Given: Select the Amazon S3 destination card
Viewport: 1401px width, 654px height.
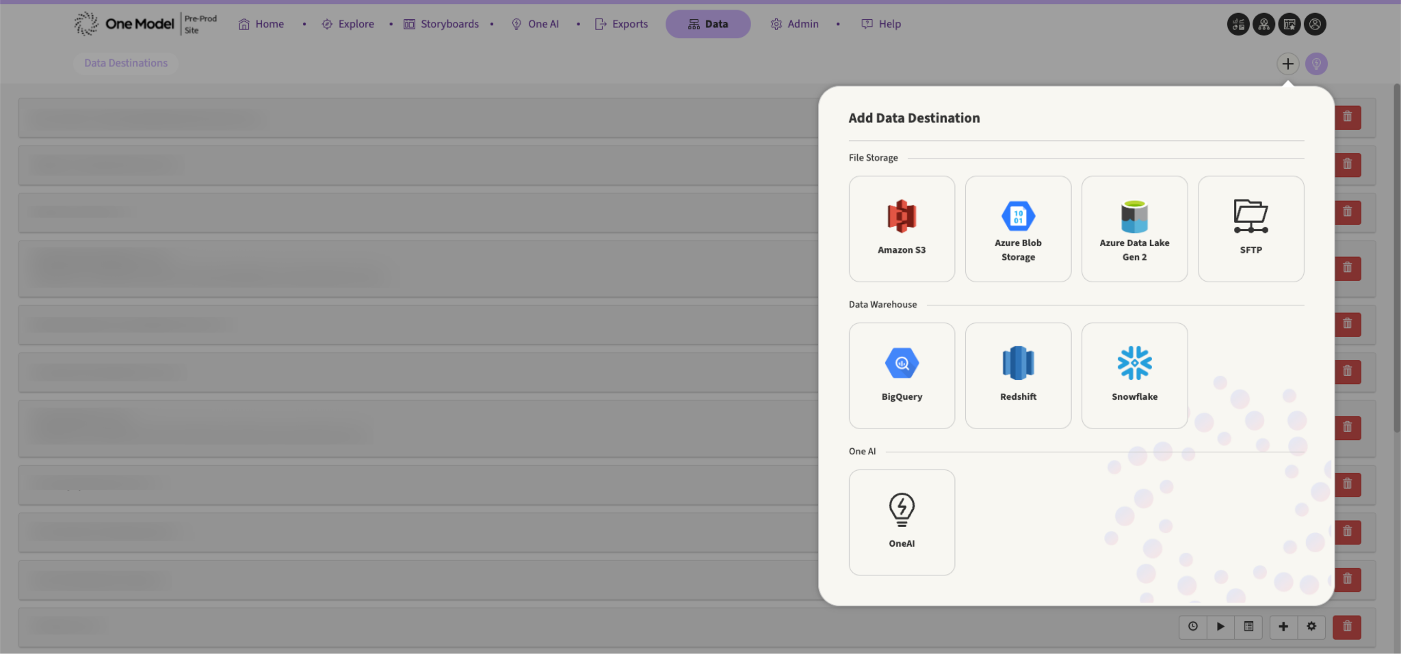Looking at the screenshot, I should click(x=902, y=229).
